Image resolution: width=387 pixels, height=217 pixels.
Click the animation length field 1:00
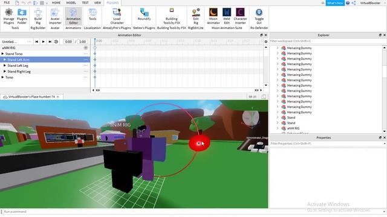coord(82,42)
